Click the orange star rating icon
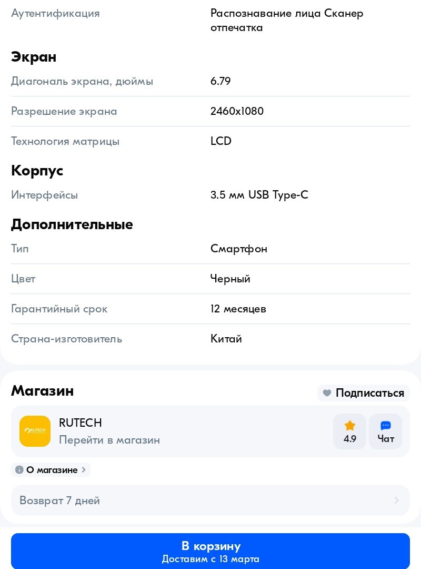 click(349, 426)
